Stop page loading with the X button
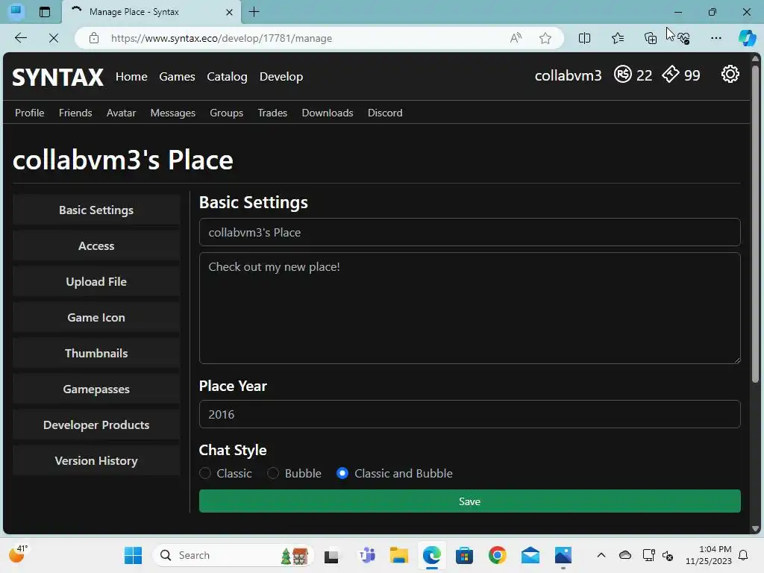This screenshot has width=764, height=573. click(x=54, y=38)
